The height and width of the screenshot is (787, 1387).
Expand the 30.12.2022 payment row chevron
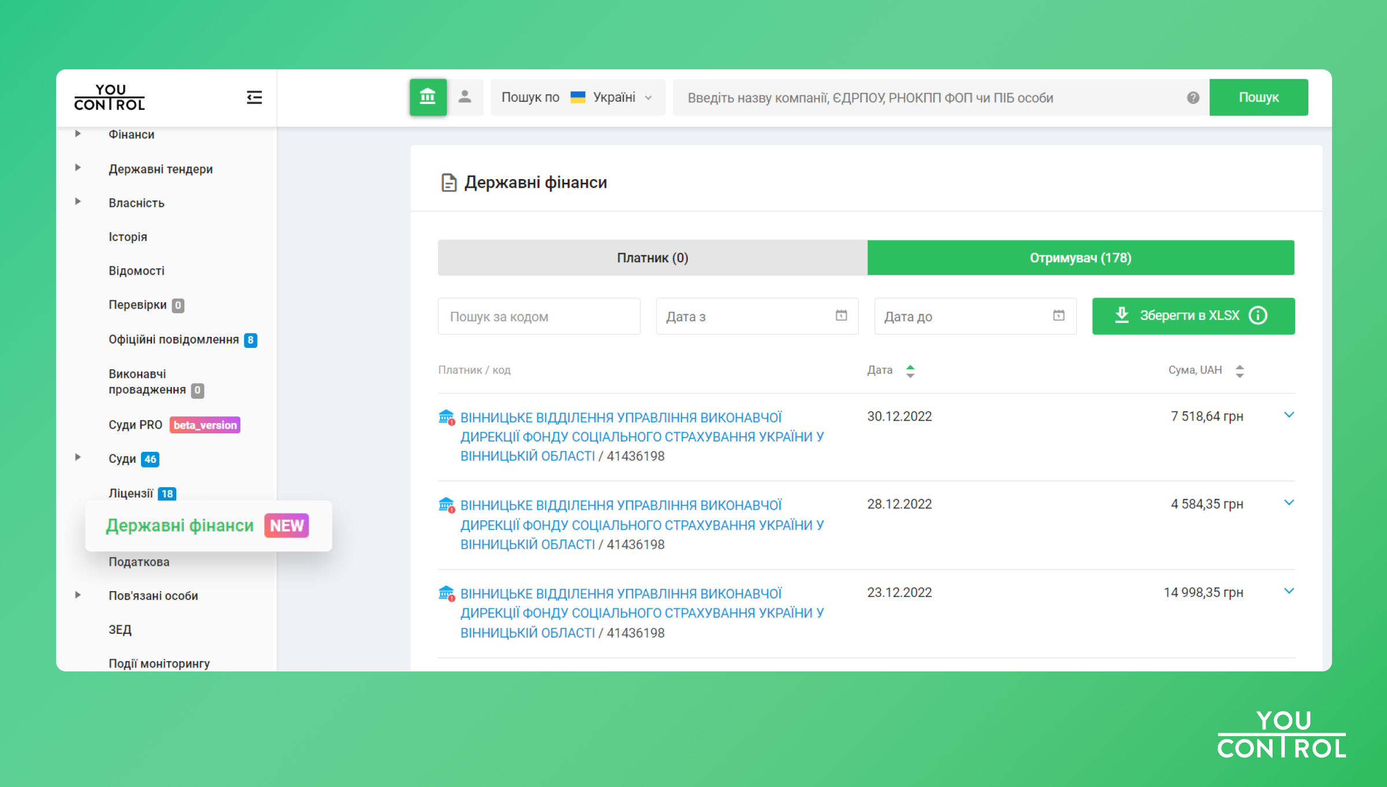click(x=1289, y=415)
